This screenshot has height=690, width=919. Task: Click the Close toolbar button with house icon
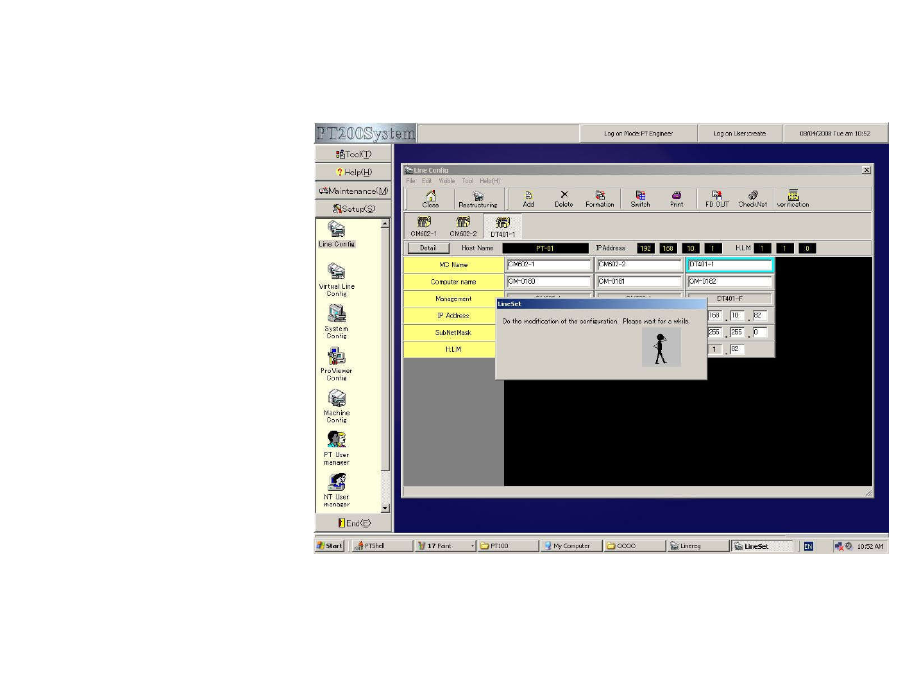(x=430, y=199)
